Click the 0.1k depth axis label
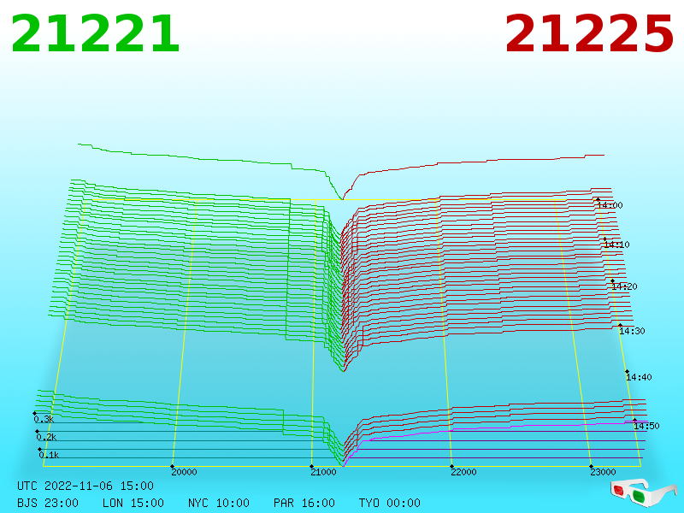This screenshot has width=684, height=513. coord(49,455)
